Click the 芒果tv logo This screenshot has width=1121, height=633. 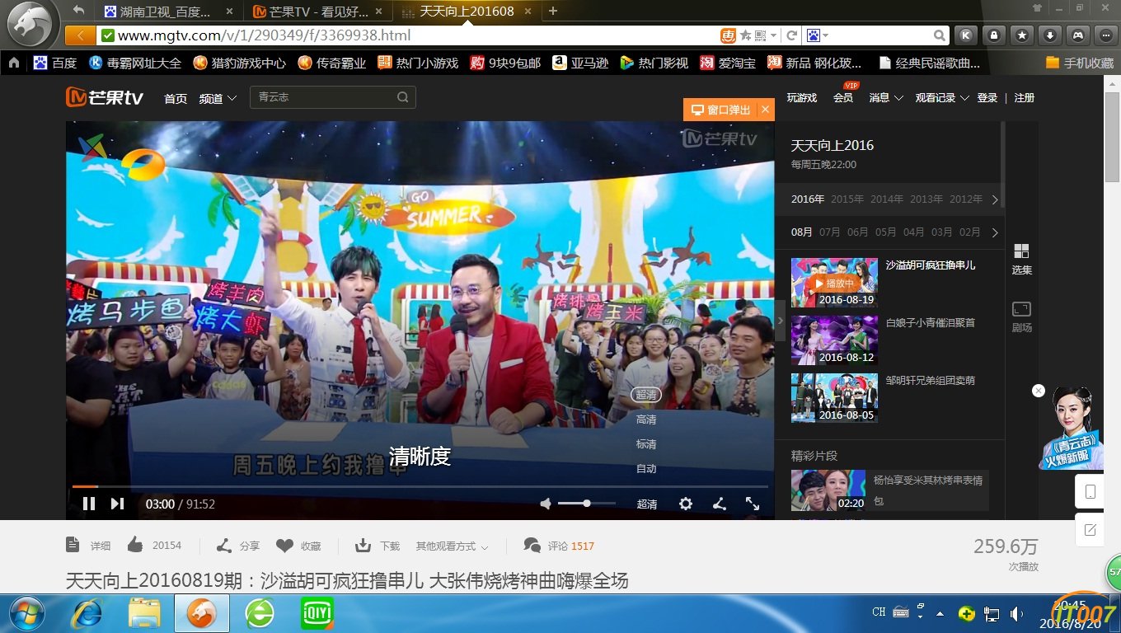click(105, 97)
